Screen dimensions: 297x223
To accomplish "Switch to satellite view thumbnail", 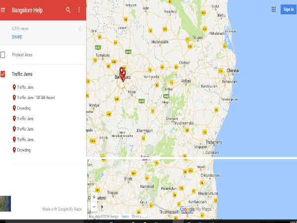I will click(5, 204).
